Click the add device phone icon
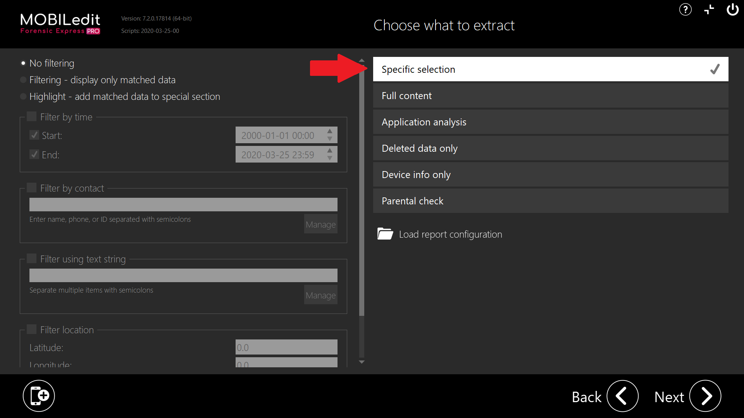The height and width of the screenshot is (418, 744). (x=39, y=396)
